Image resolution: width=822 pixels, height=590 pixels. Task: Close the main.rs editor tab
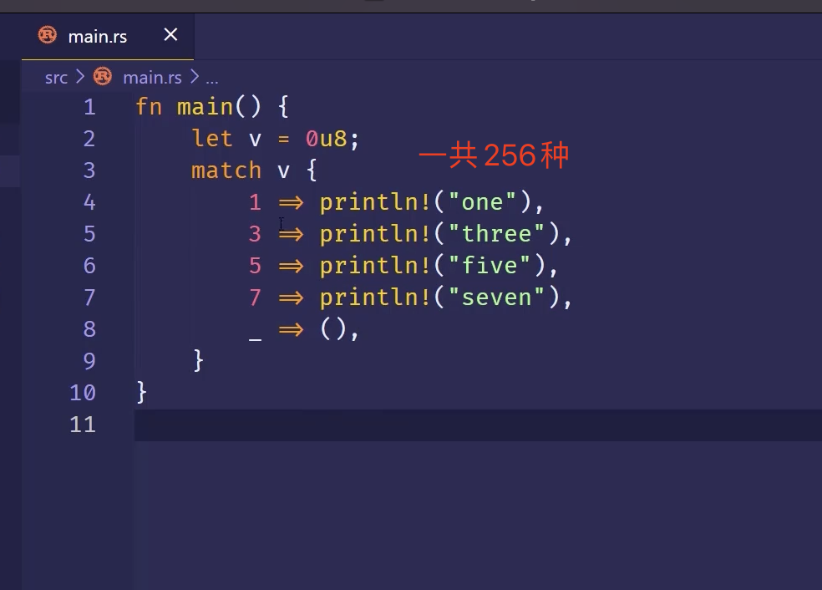(x=170, y=34)
